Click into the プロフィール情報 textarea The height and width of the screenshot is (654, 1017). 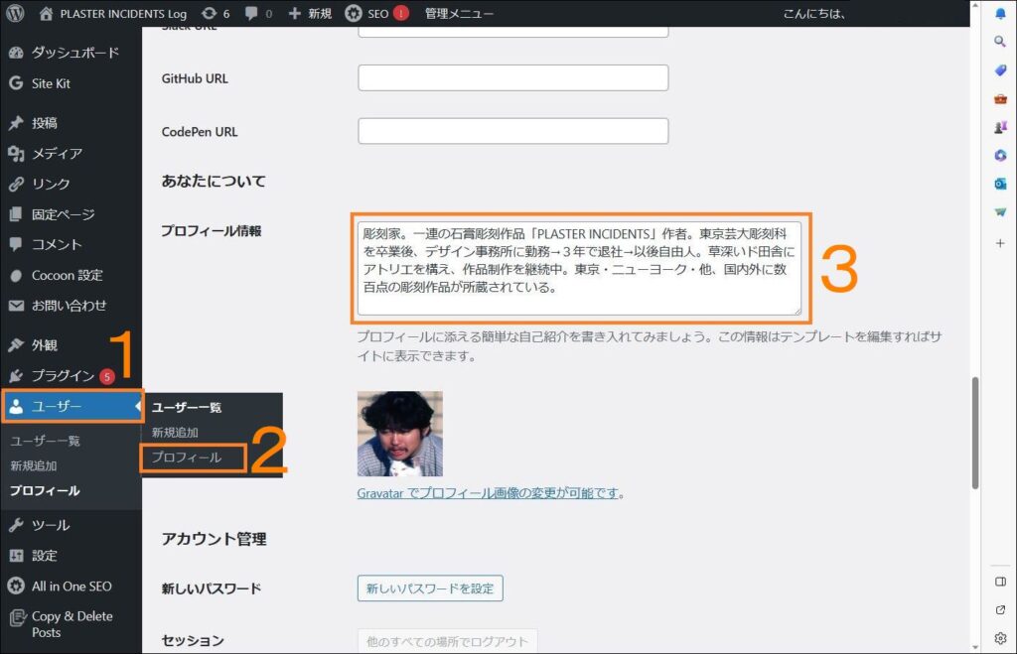(579, 268)
